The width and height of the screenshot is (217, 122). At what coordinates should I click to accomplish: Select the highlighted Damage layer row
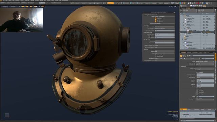pyautogui.click(x=197, y=32)
